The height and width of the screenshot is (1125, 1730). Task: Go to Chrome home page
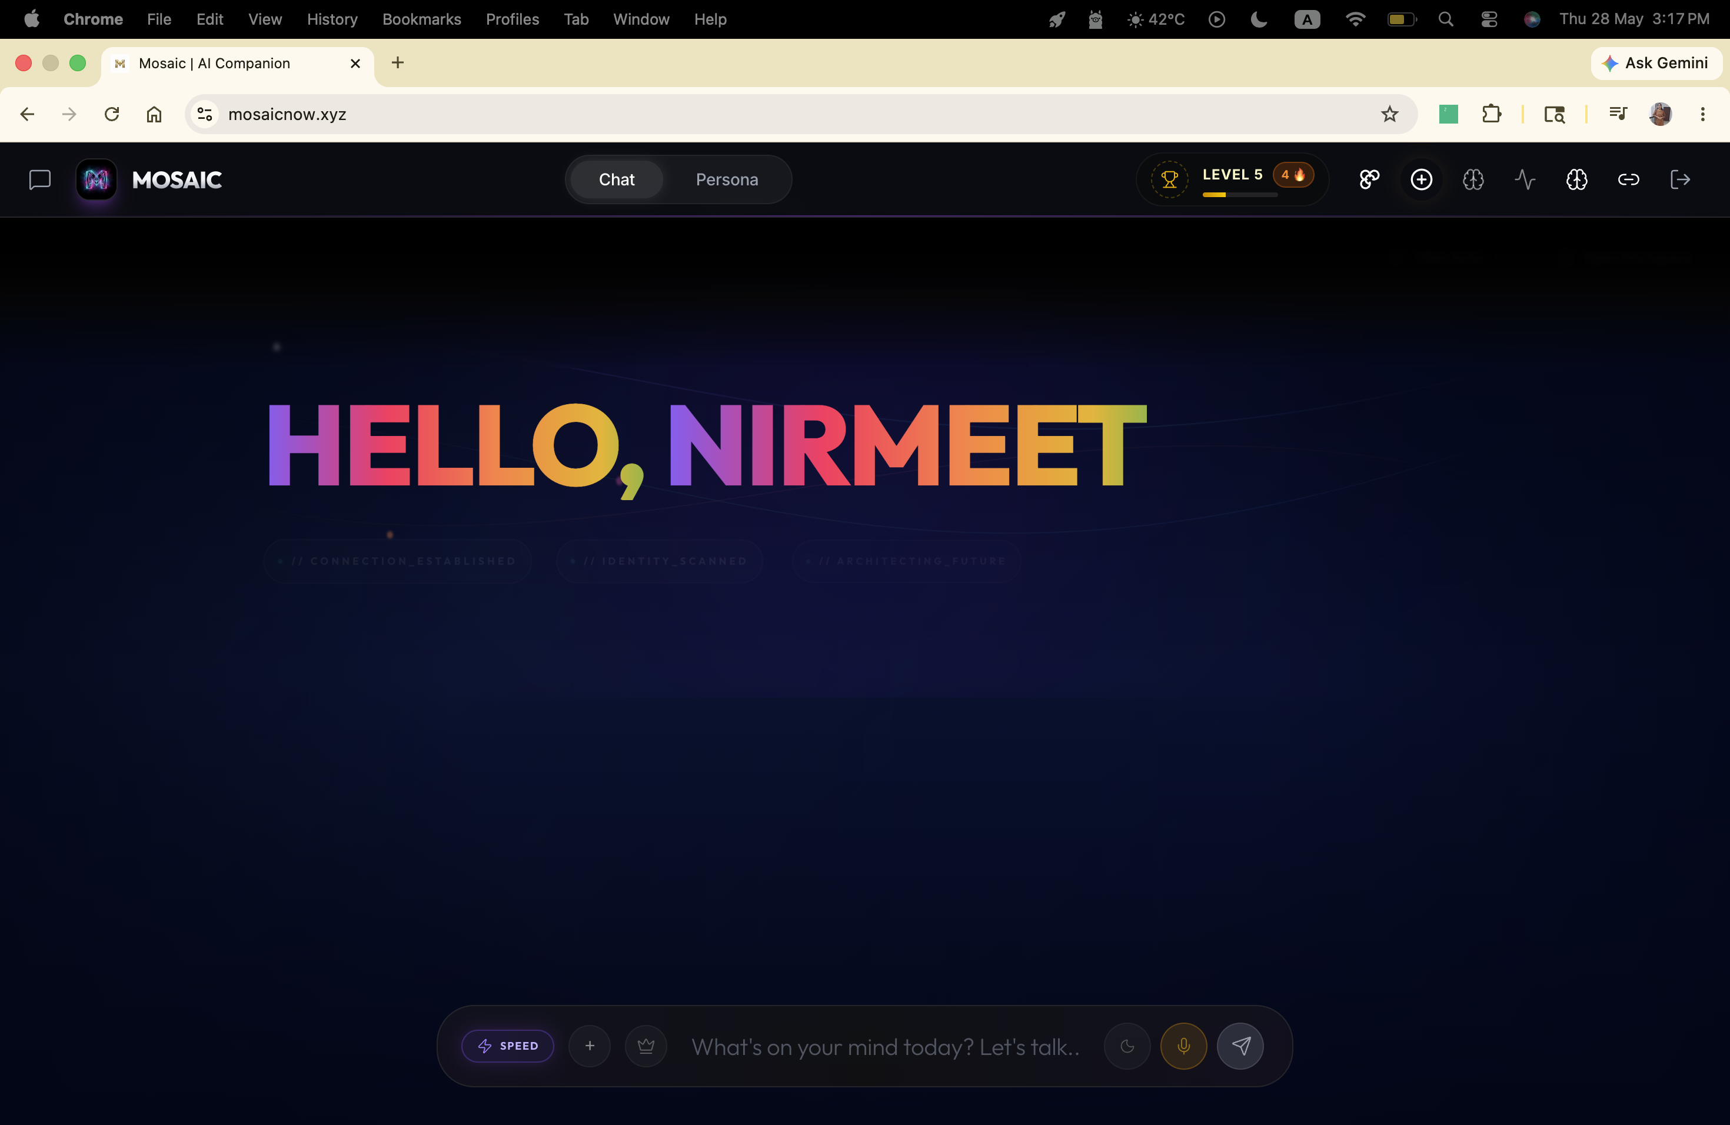point(154,114)
